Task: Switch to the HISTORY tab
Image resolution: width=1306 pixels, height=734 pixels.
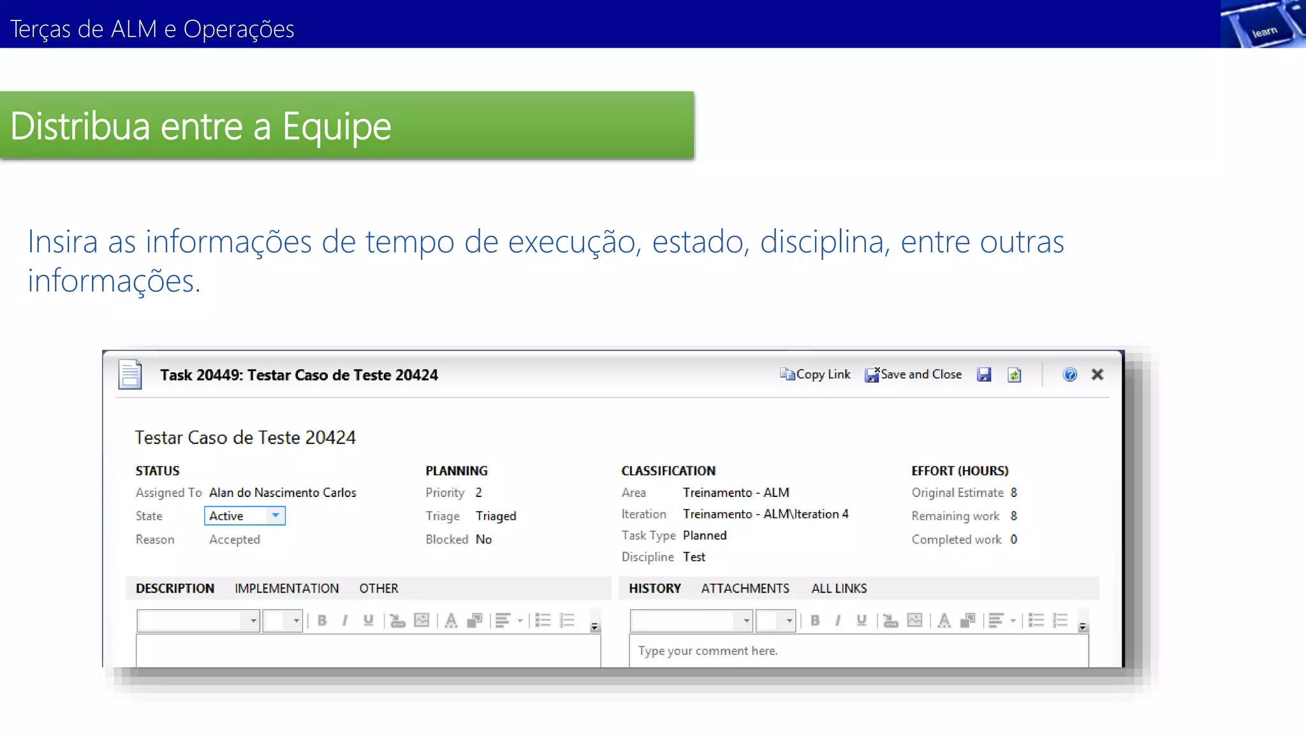Action: click(x=655, y=588)
